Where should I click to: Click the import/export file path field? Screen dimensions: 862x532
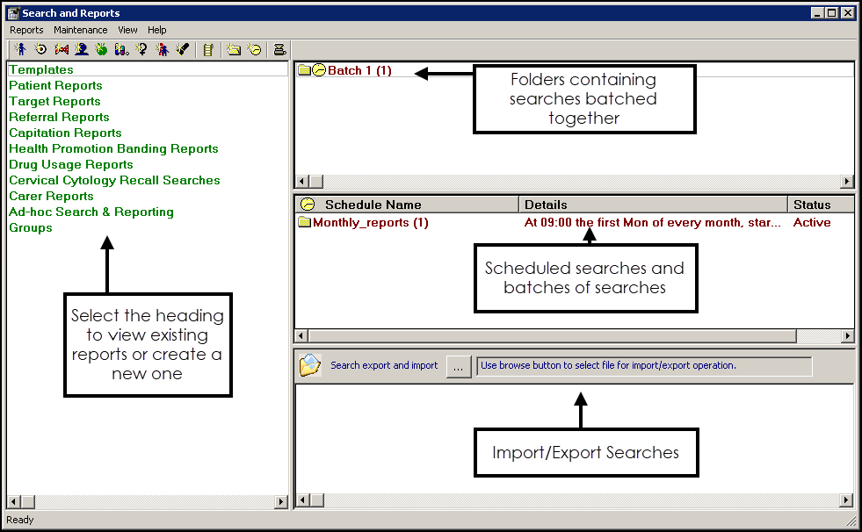pos(644,366)
